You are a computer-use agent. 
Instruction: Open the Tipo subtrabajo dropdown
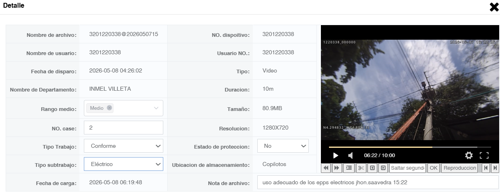click(124, 164)
